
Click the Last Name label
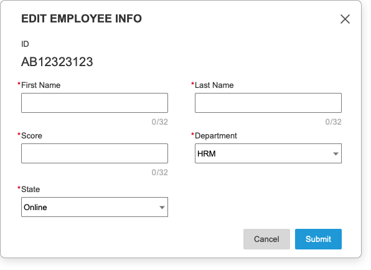(x=214, y=85)
